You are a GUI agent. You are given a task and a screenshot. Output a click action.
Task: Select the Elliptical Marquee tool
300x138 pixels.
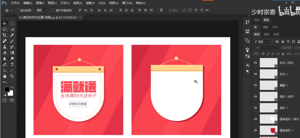[x=12, y=23]
